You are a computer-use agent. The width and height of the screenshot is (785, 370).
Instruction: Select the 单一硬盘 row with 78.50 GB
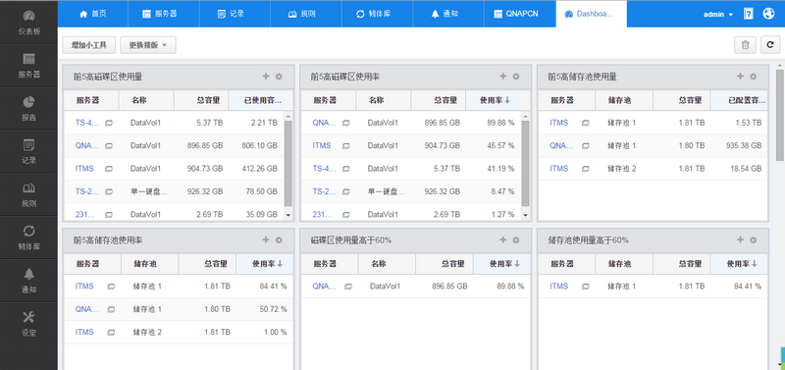(x=174, y=191)
